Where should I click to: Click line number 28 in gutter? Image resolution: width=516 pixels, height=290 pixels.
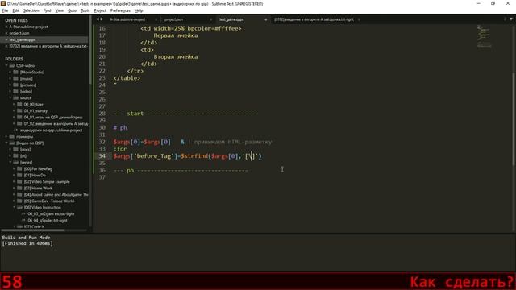[x=102, y=114]
